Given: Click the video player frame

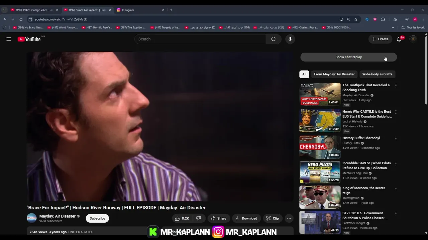Looking at the screenshot, I should tap(160, 127).
